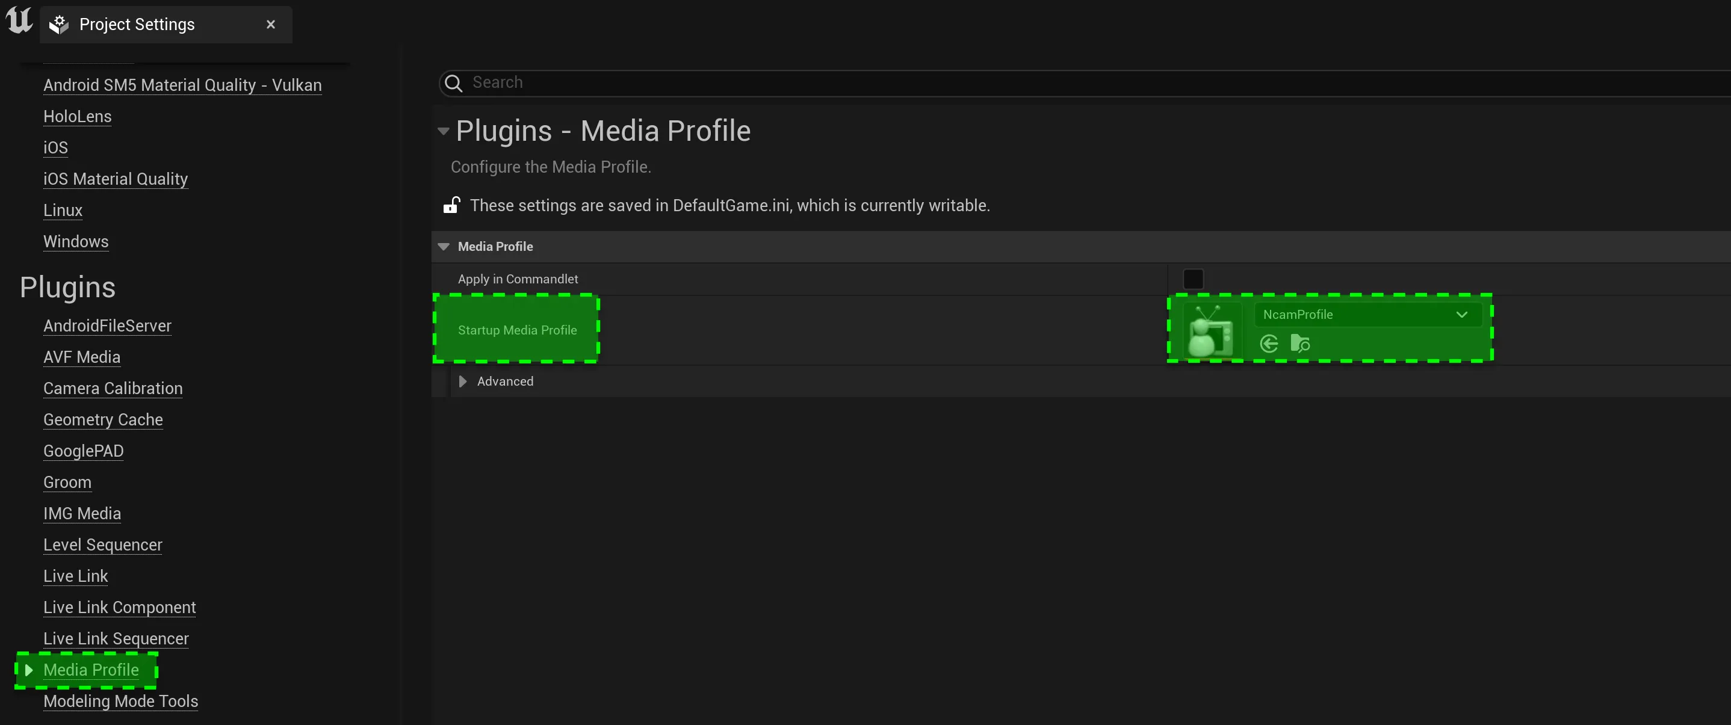Open Modeling Mode Tools settings
Image resolution: width=1731 pixels, height=725 pixels.
[121, 701]
